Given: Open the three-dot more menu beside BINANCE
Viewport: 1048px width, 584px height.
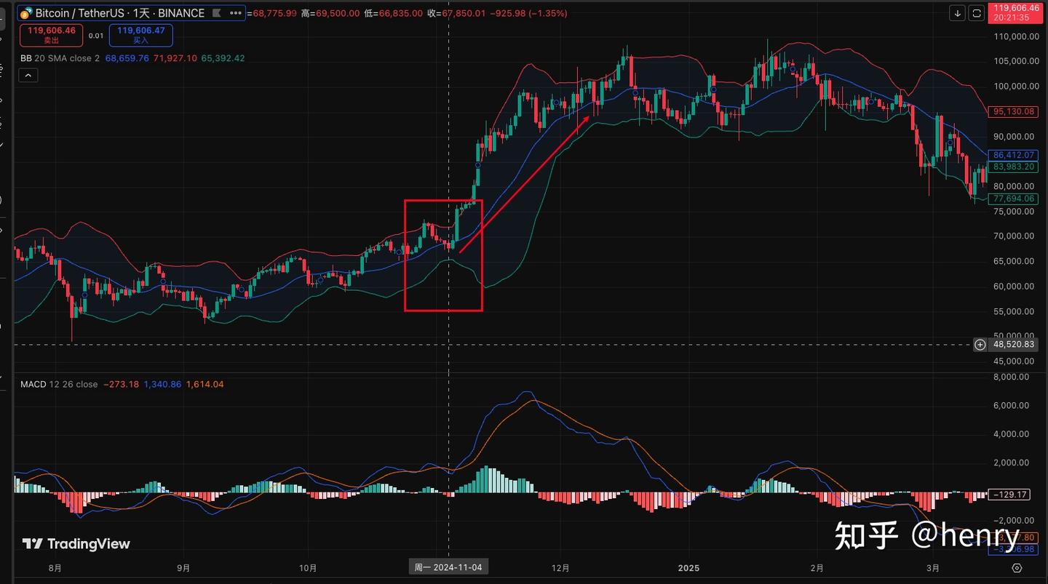Looking at the screenshot, I should pos(236,13).
